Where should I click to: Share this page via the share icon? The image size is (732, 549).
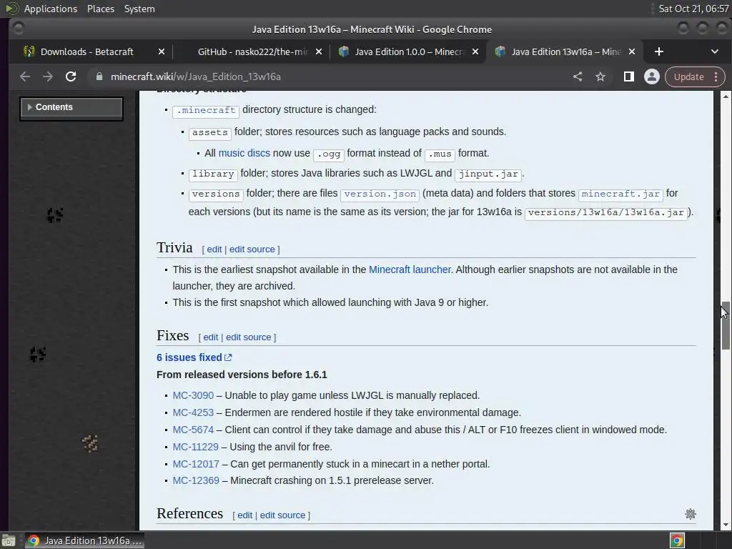pos(578,76)
